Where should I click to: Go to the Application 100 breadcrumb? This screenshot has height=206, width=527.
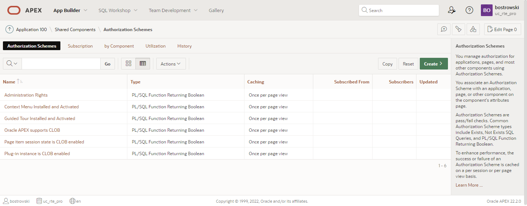pyautogui.click(x=31, y=30)
